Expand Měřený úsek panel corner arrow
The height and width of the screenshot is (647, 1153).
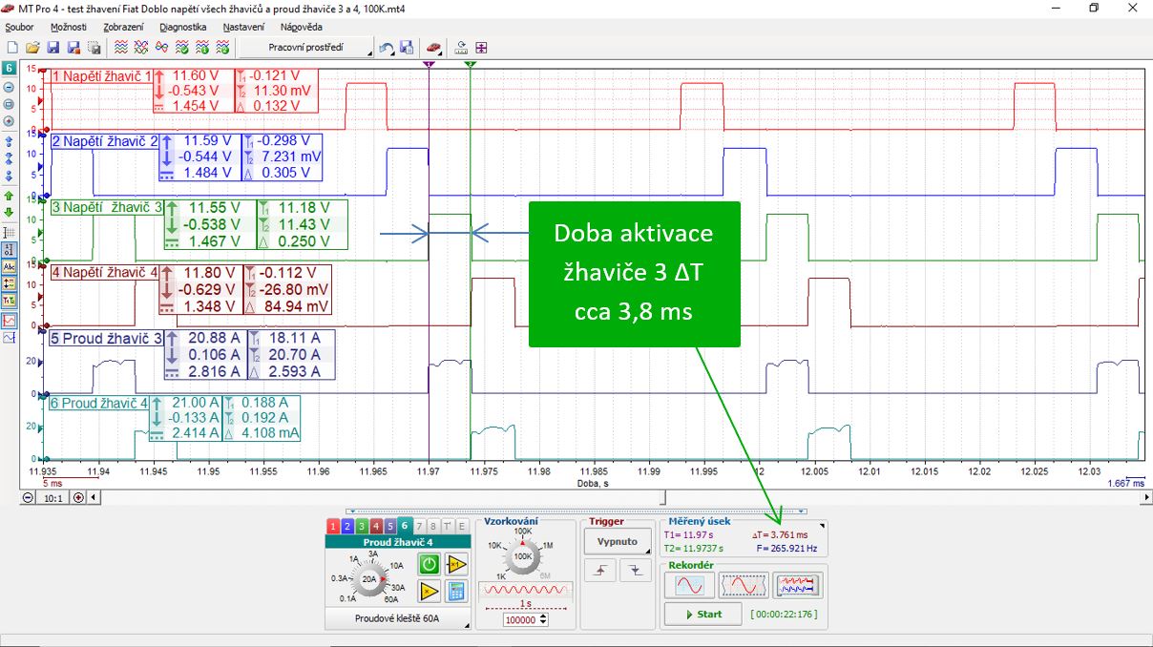tap(822, 525)
